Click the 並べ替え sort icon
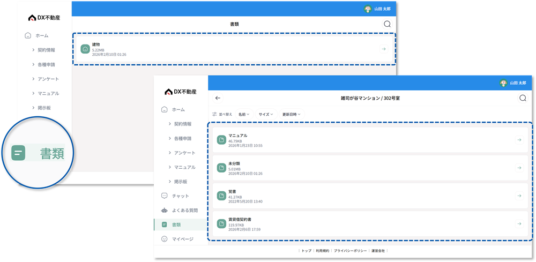Image resolution: width=536 pixels, height=262 pixels. click(x=215, y=114)
